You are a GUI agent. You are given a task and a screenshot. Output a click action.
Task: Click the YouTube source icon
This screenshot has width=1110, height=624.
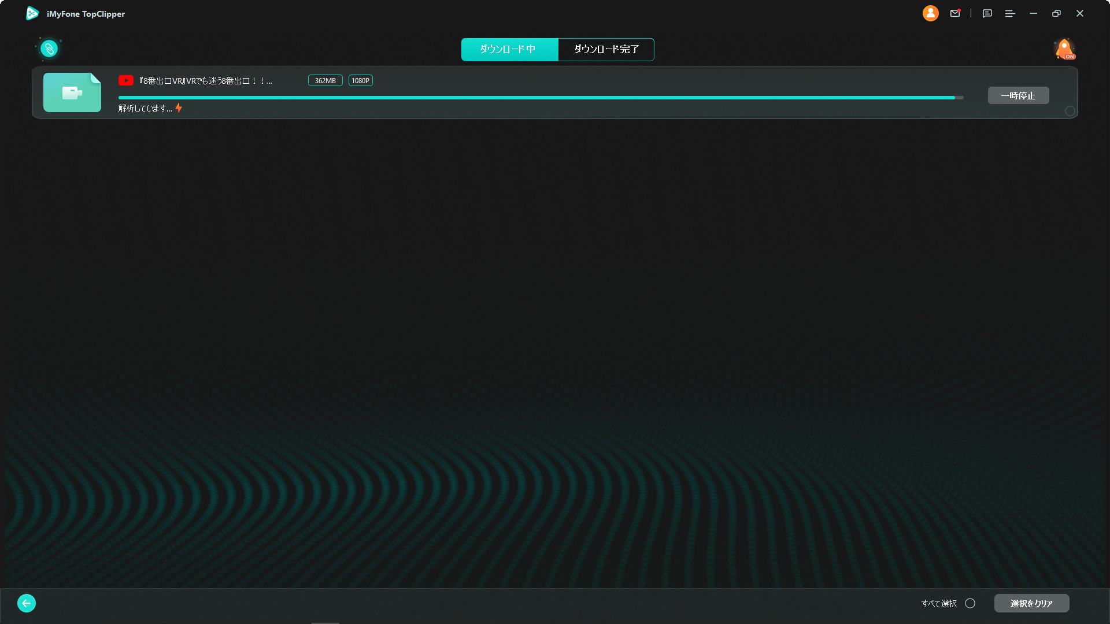[125, 80]
